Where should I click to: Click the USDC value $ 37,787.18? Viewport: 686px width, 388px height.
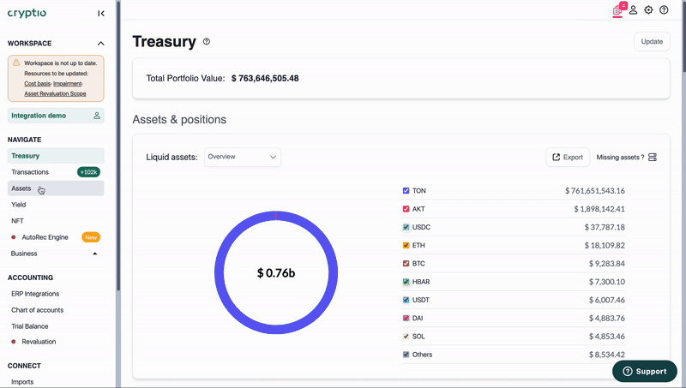click(x=605, y=227)
